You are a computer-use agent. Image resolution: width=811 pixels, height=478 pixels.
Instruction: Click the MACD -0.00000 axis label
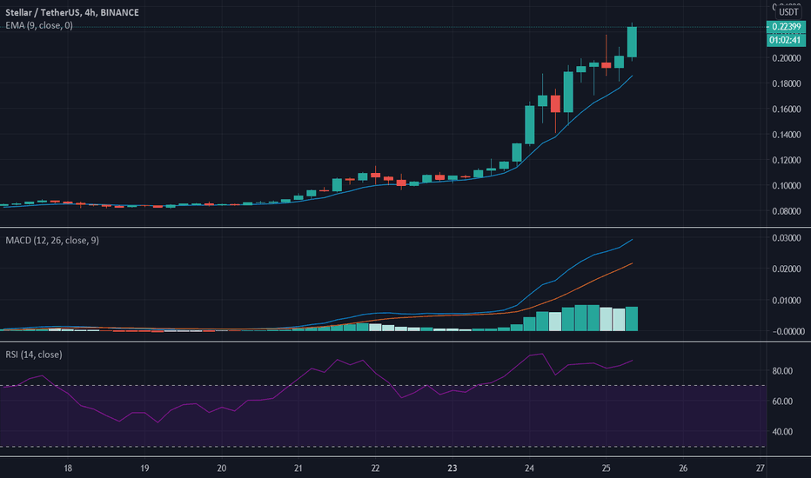tap(788, 331)
